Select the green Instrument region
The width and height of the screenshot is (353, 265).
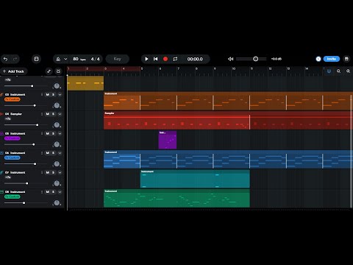click(x=176, y=198)
